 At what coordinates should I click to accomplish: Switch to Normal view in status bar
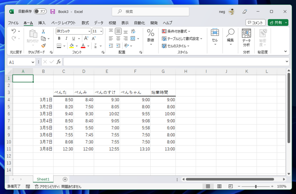click(x=208, y=186)
